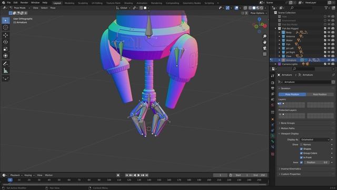Click the navigation orientation gizmo
The width and height of the screenshot is (337, 190).
coord(260,25)
